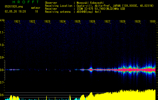
Task: Click the 1923 time marker
Action: 47,21
